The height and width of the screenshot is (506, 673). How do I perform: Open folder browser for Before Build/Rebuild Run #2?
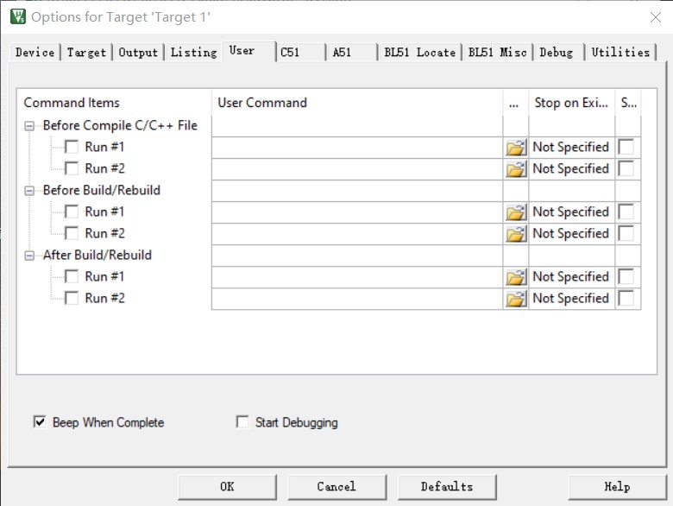516,234
